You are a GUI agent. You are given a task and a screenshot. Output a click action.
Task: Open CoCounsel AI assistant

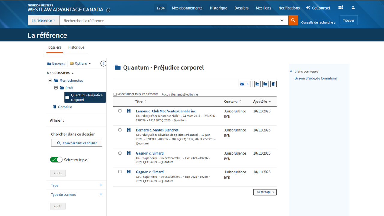(x=318, y=8)
